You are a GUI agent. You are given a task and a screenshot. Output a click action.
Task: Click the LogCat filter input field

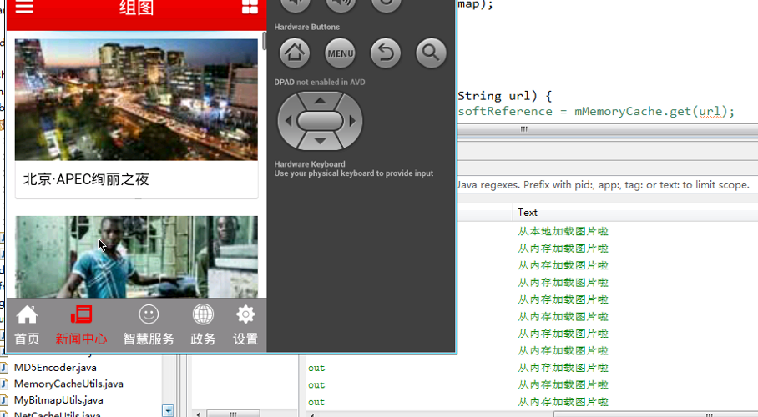click(607, 185)
